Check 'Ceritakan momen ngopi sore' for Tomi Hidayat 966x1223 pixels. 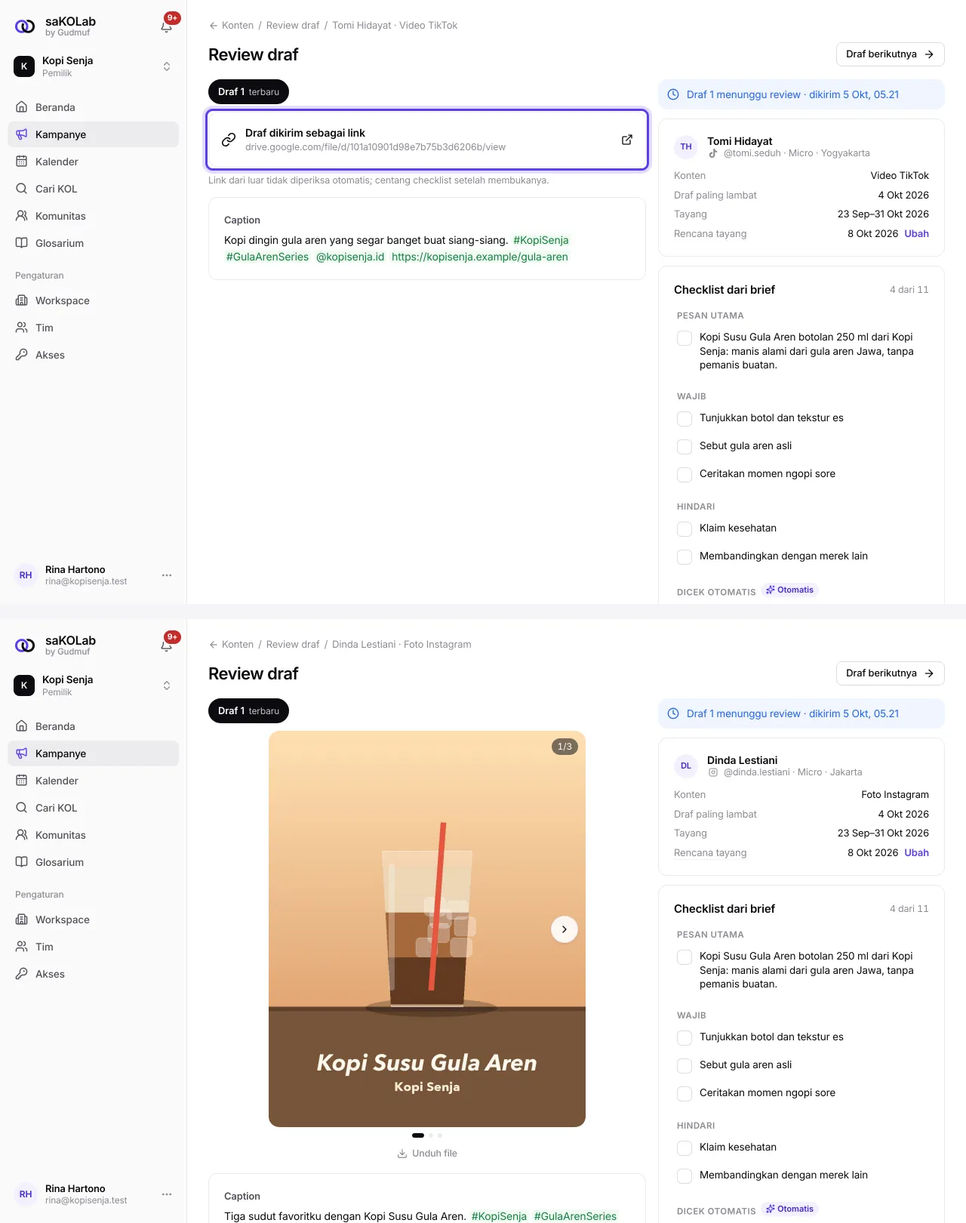(685, 474)
